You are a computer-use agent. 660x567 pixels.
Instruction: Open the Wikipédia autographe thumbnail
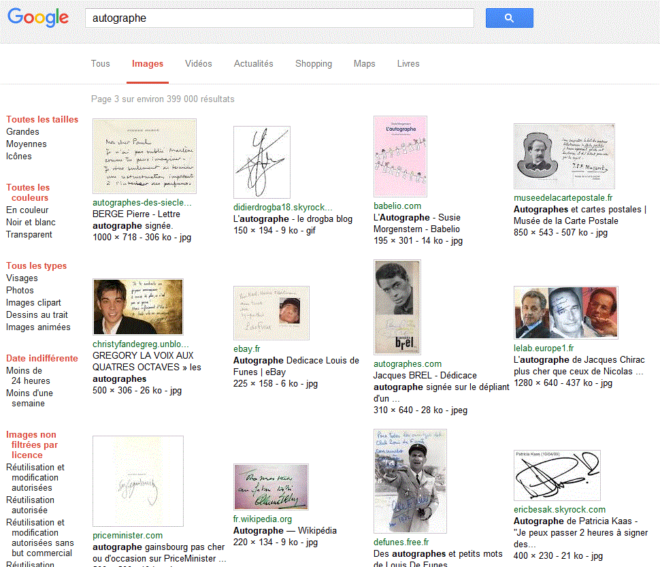(x=271, y=487)
